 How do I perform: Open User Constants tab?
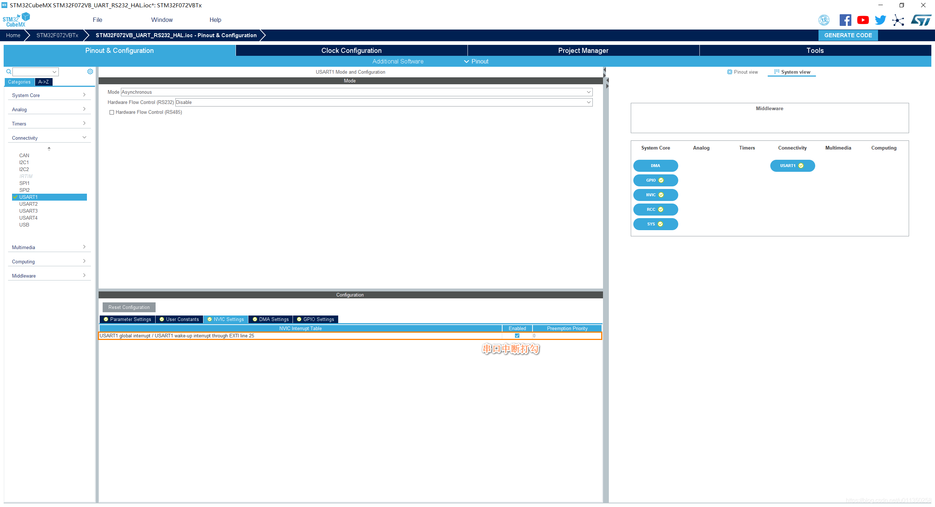tap(179, 319)
